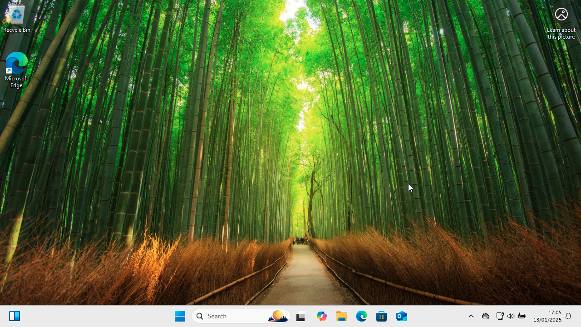Image resolution: width=581 pixels, height=327 pixels.
Task: View notifications via the bell icon
Action: pyautogui.click(x=568, y=316)
